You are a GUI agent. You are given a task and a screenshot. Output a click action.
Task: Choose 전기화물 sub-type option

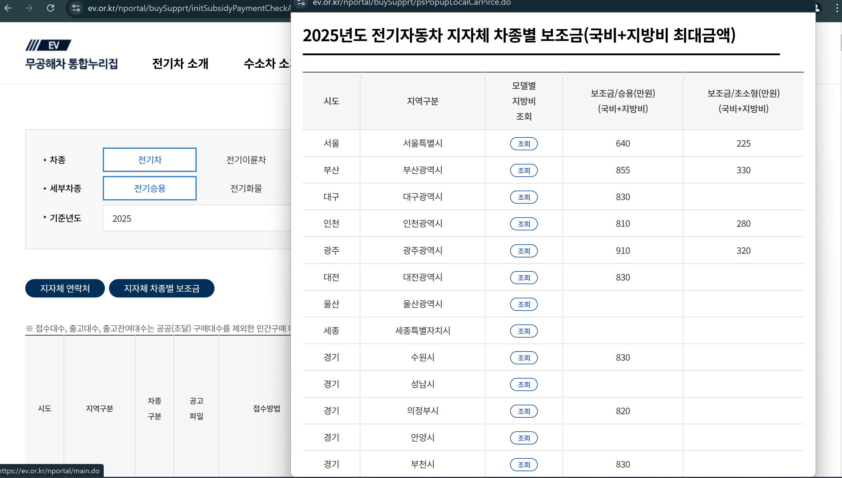[246, 189]
